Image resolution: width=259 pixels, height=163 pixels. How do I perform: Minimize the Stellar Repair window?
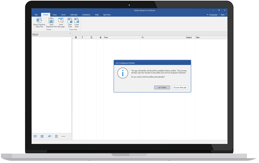(x=213, y=10)
